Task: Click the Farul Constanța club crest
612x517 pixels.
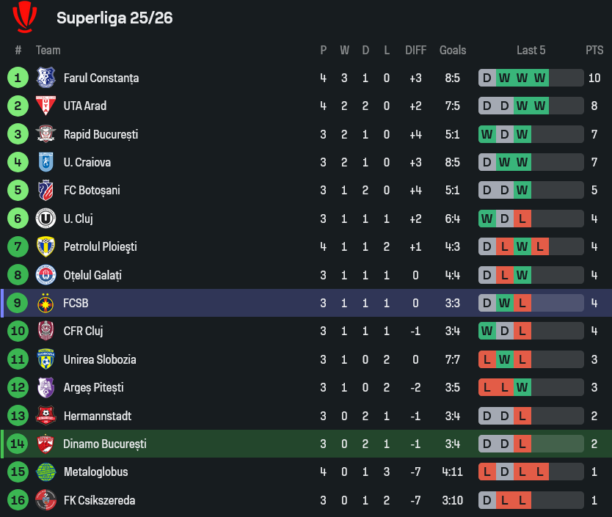Action: pyautogui.click(x=45, y=78)
